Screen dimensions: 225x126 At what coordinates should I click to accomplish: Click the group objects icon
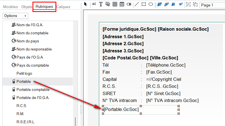[x=188, y=4]
